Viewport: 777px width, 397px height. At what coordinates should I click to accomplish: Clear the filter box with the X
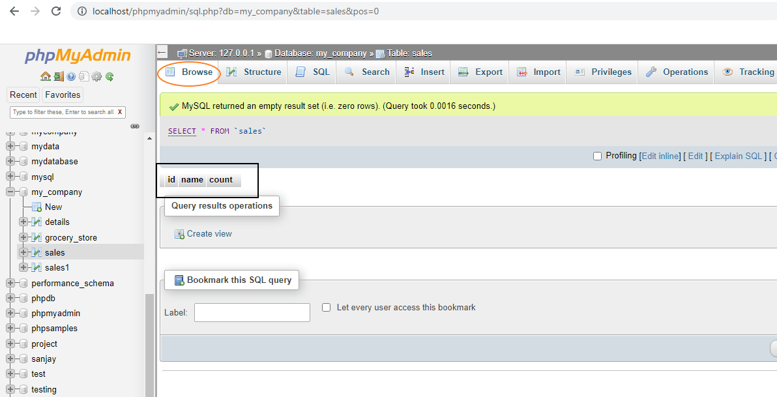point(119,111)
